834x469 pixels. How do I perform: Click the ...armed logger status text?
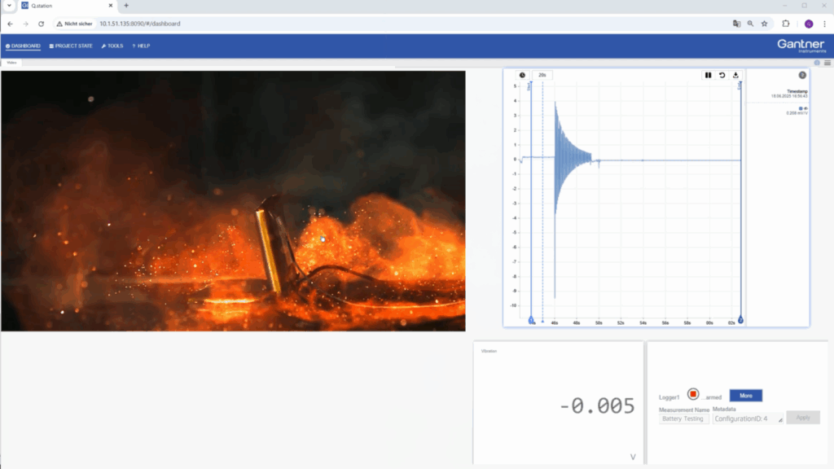712,397
